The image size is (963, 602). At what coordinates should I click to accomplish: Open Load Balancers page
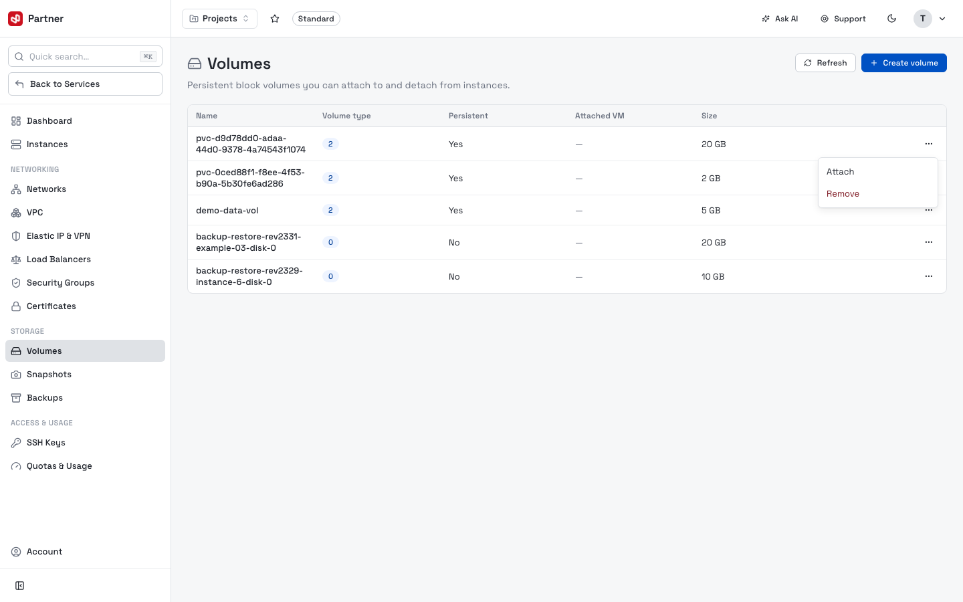[x=85, y=260]
